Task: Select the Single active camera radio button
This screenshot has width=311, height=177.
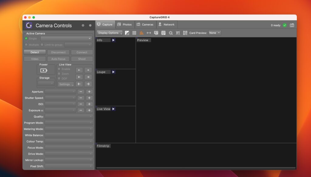Action: pyautogui.click(x=27, y=38)
